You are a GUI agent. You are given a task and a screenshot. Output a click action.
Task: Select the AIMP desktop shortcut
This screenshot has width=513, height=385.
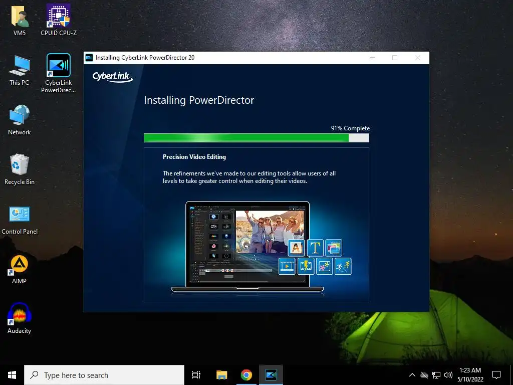(x=19, y=269)
